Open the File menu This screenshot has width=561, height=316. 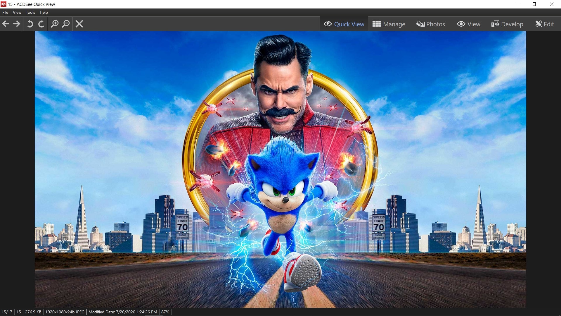[5, 12]
